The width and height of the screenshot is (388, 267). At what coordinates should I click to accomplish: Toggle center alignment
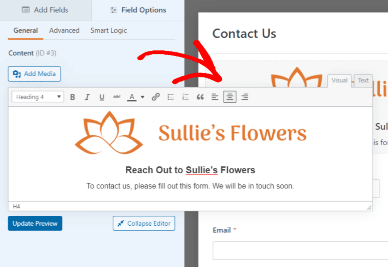point(230,97)
